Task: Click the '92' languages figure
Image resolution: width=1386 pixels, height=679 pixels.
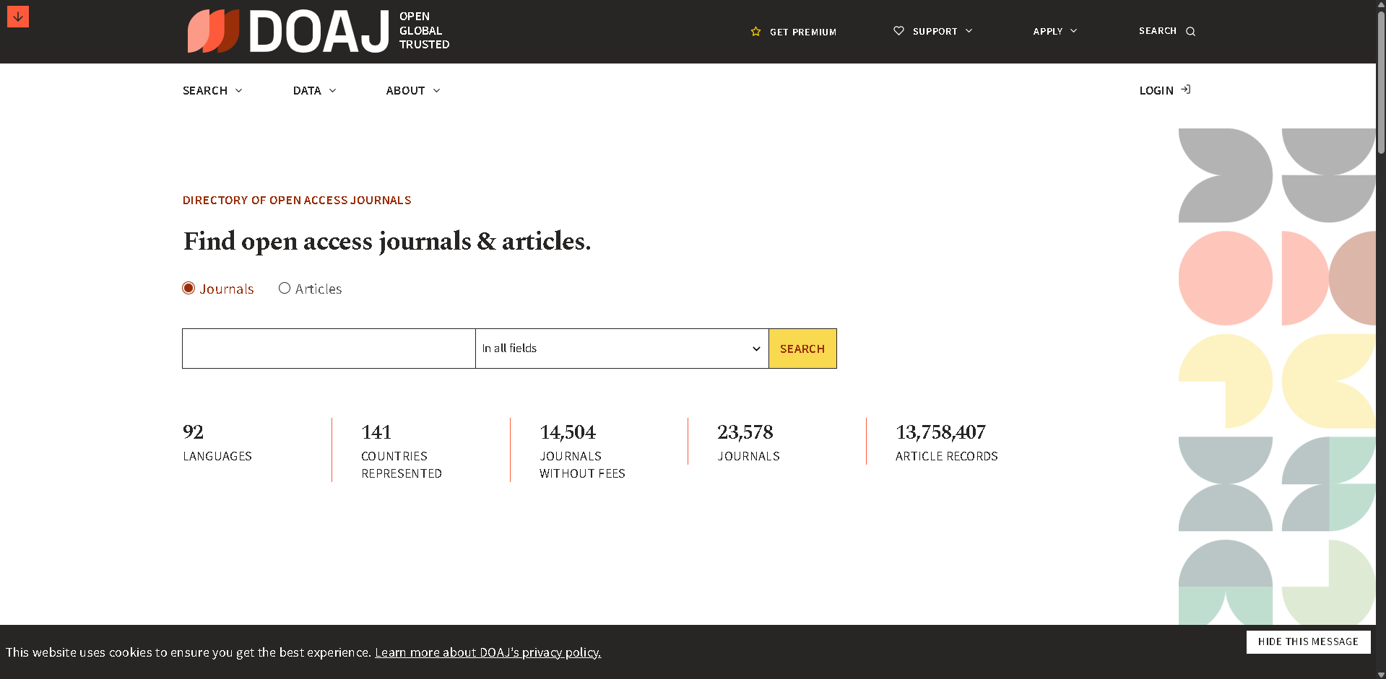Action: click(x=193, y=432)
